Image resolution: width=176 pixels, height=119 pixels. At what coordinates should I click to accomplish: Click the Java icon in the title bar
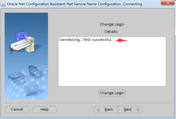click(x=3, y=4)
